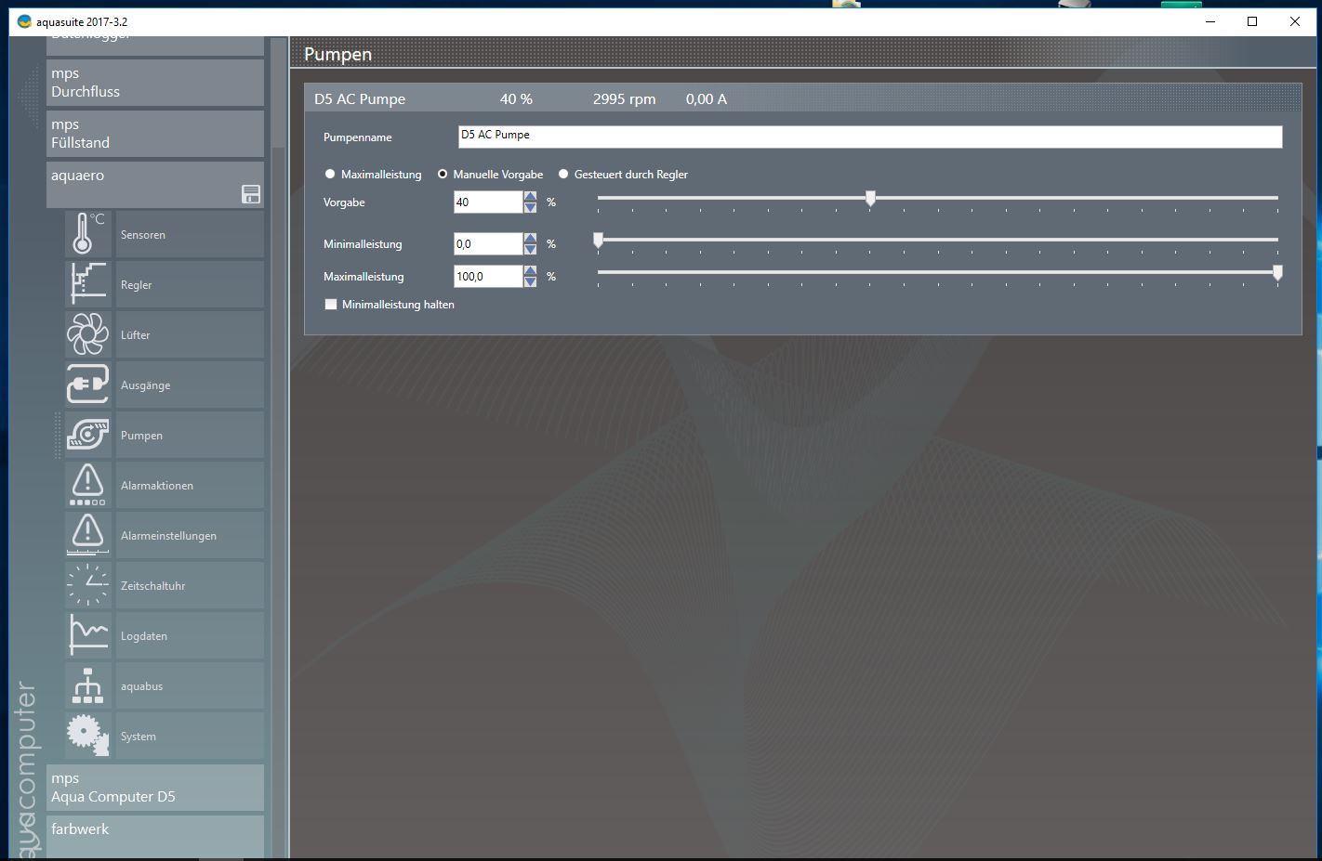Minimize the aquasuite window
1322x861 pixels.
pos(1210,21)
